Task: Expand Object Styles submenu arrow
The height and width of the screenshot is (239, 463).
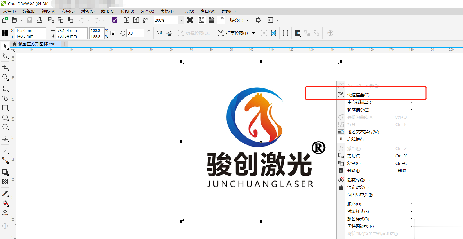Action: click(411, 211)
